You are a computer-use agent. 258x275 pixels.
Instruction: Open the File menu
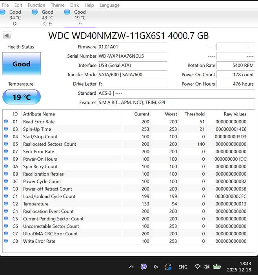click(x=5, y=5)
